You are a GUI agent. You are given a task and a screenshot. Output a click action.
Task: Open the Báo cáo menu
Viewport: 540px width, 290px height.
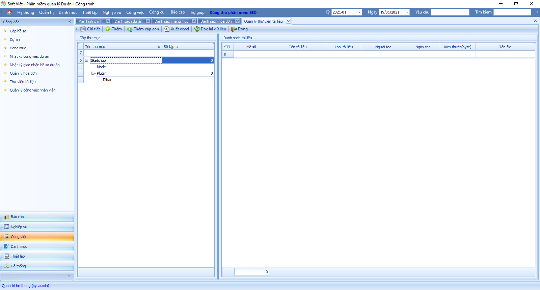[178, 12]
